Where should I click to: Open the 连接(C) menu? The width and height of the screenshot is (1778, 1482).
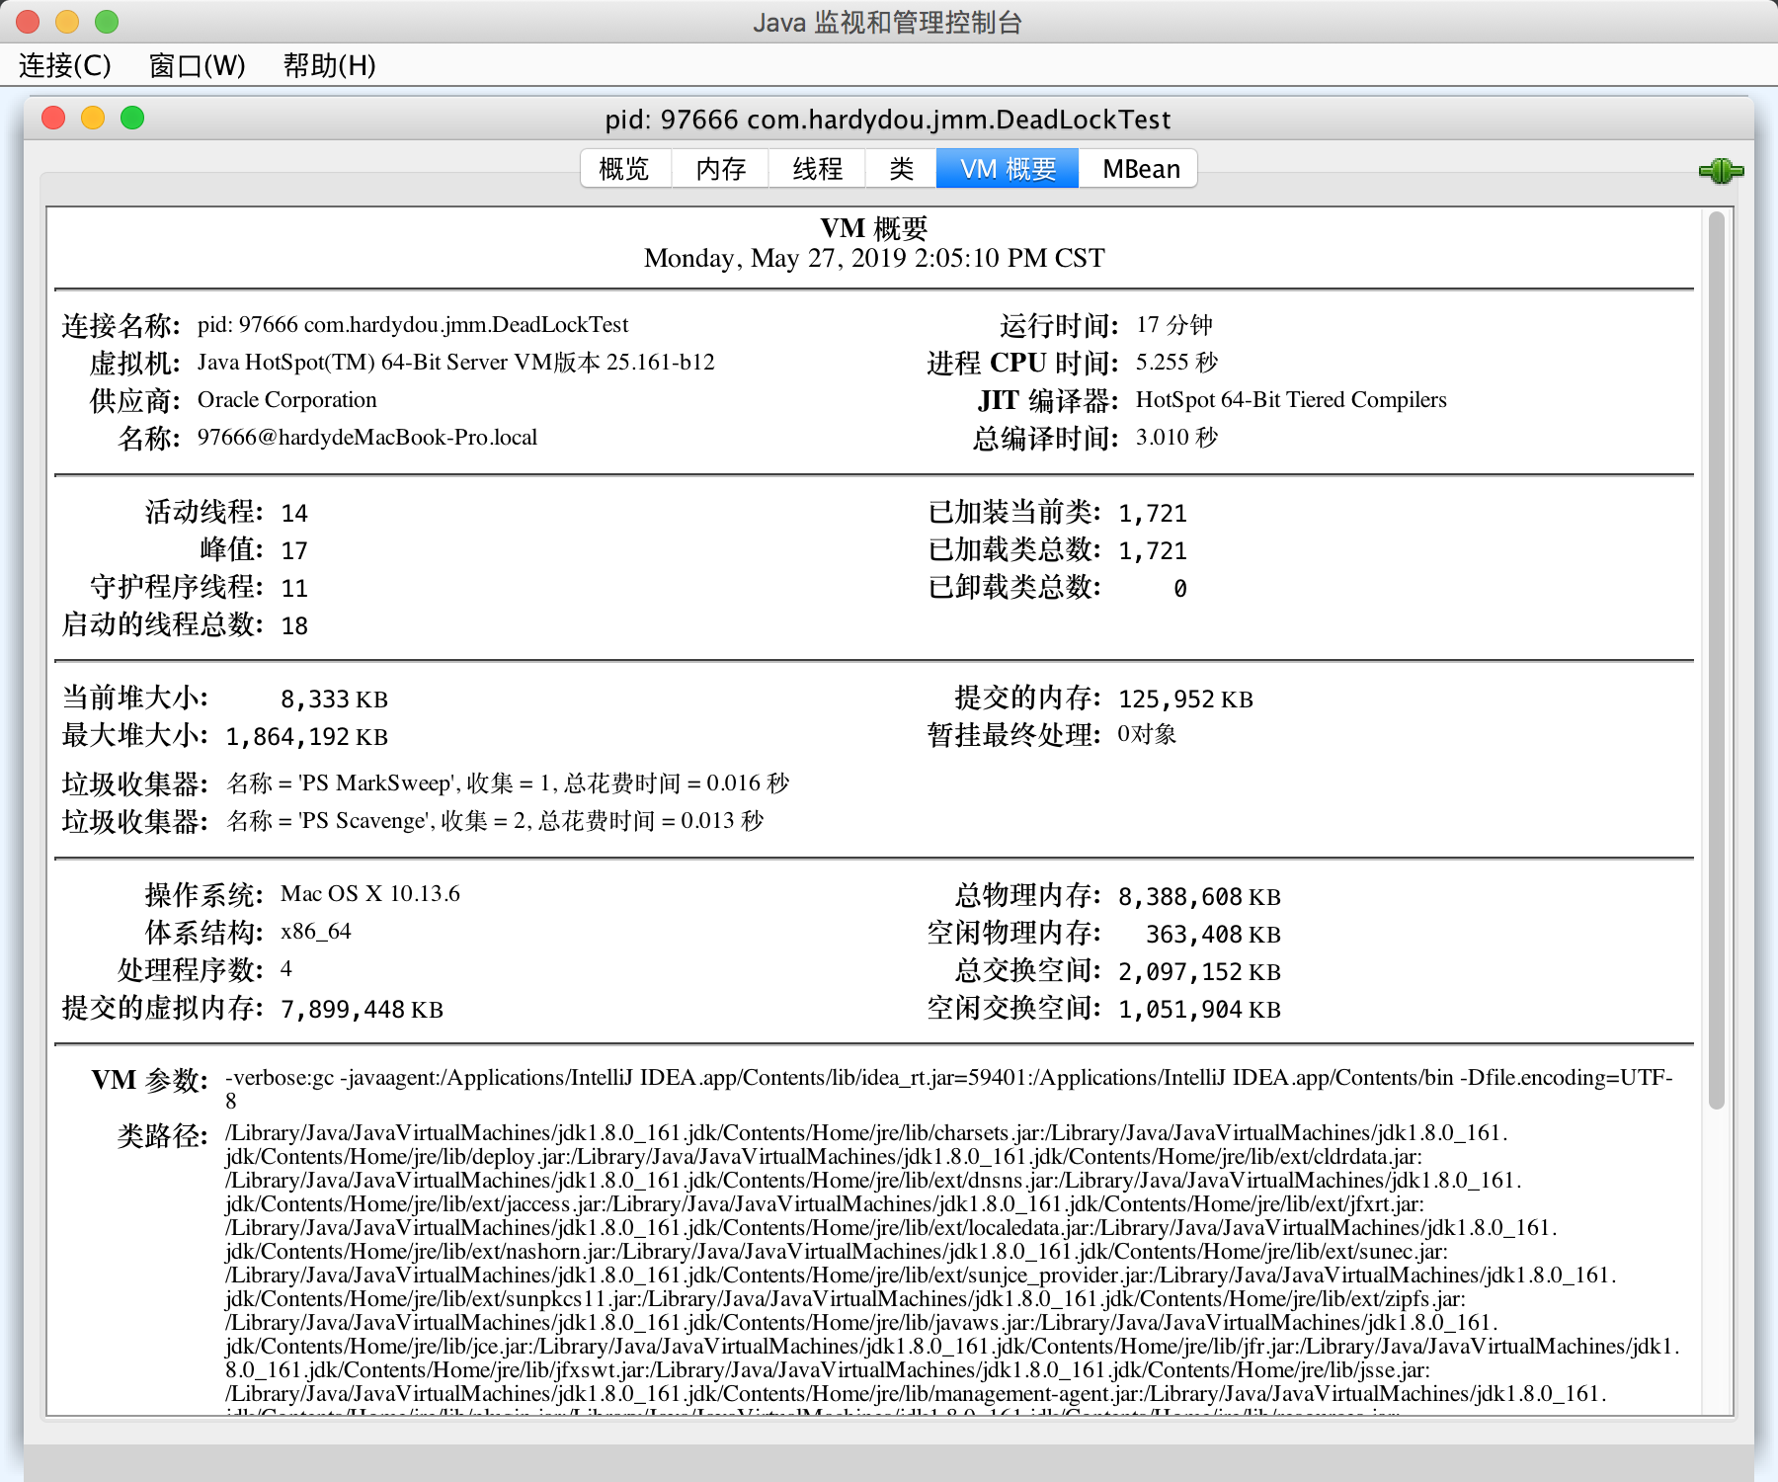pos(65,65)
